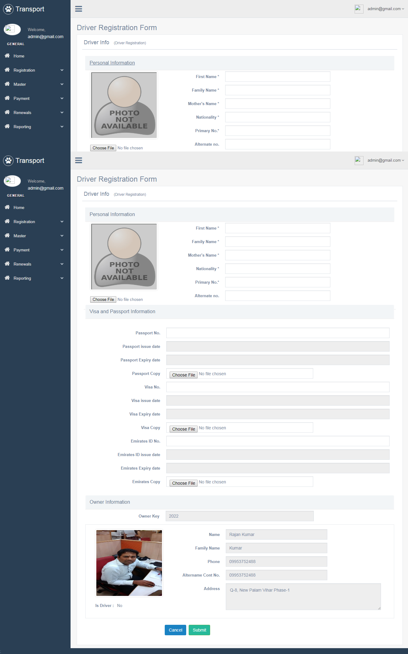Click the hamburger menu icon in the lower page header
This screenshot has width=408, height=654.
tap(79, 160)
